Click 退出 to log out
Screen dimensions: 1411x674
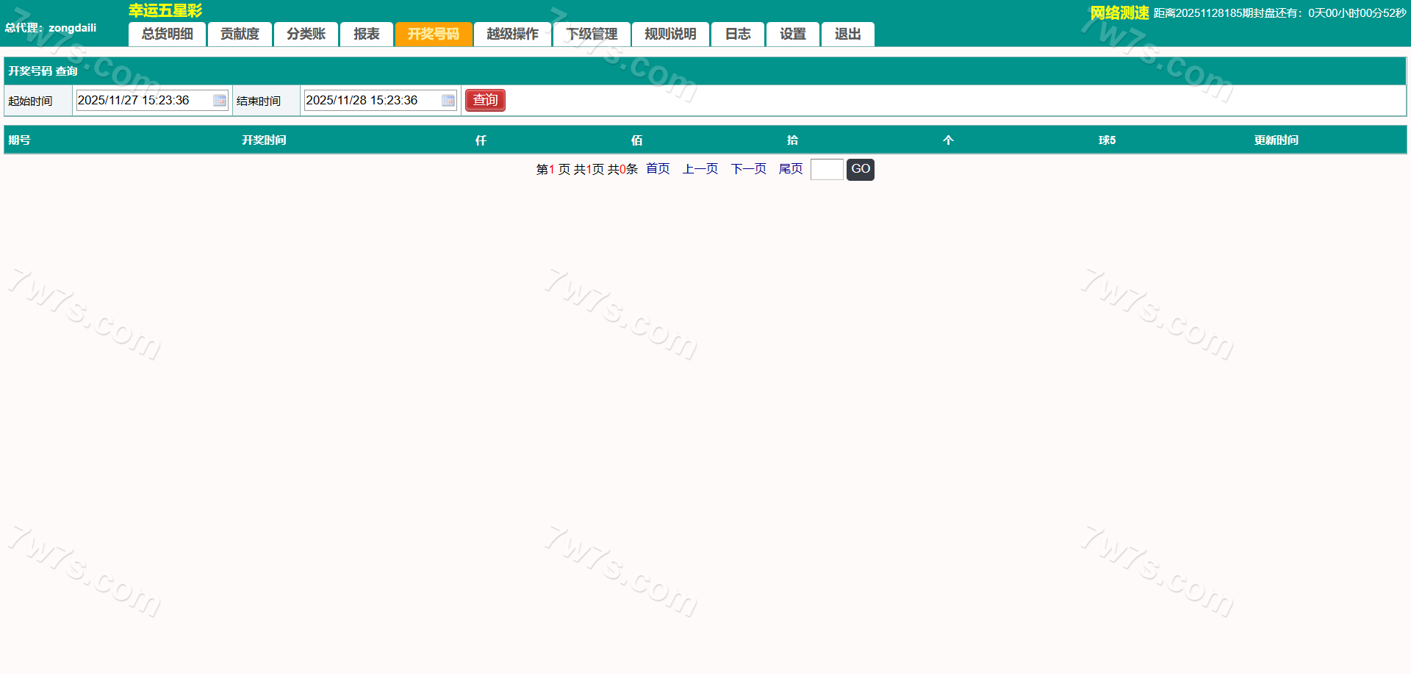click(x=847, y=34)
